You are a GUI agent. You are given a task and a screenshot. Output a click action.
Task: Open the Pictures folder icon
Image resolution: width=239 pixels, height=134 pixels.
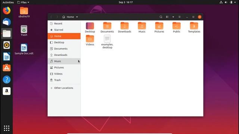[159, 26]
